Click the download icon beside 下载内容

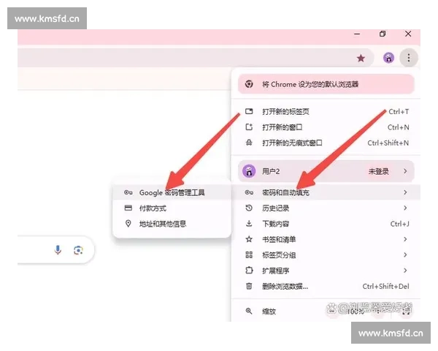(x=249, y=224)
